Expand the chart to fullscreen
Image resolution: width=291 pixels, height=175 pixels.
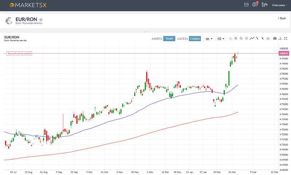pos(286,39)
